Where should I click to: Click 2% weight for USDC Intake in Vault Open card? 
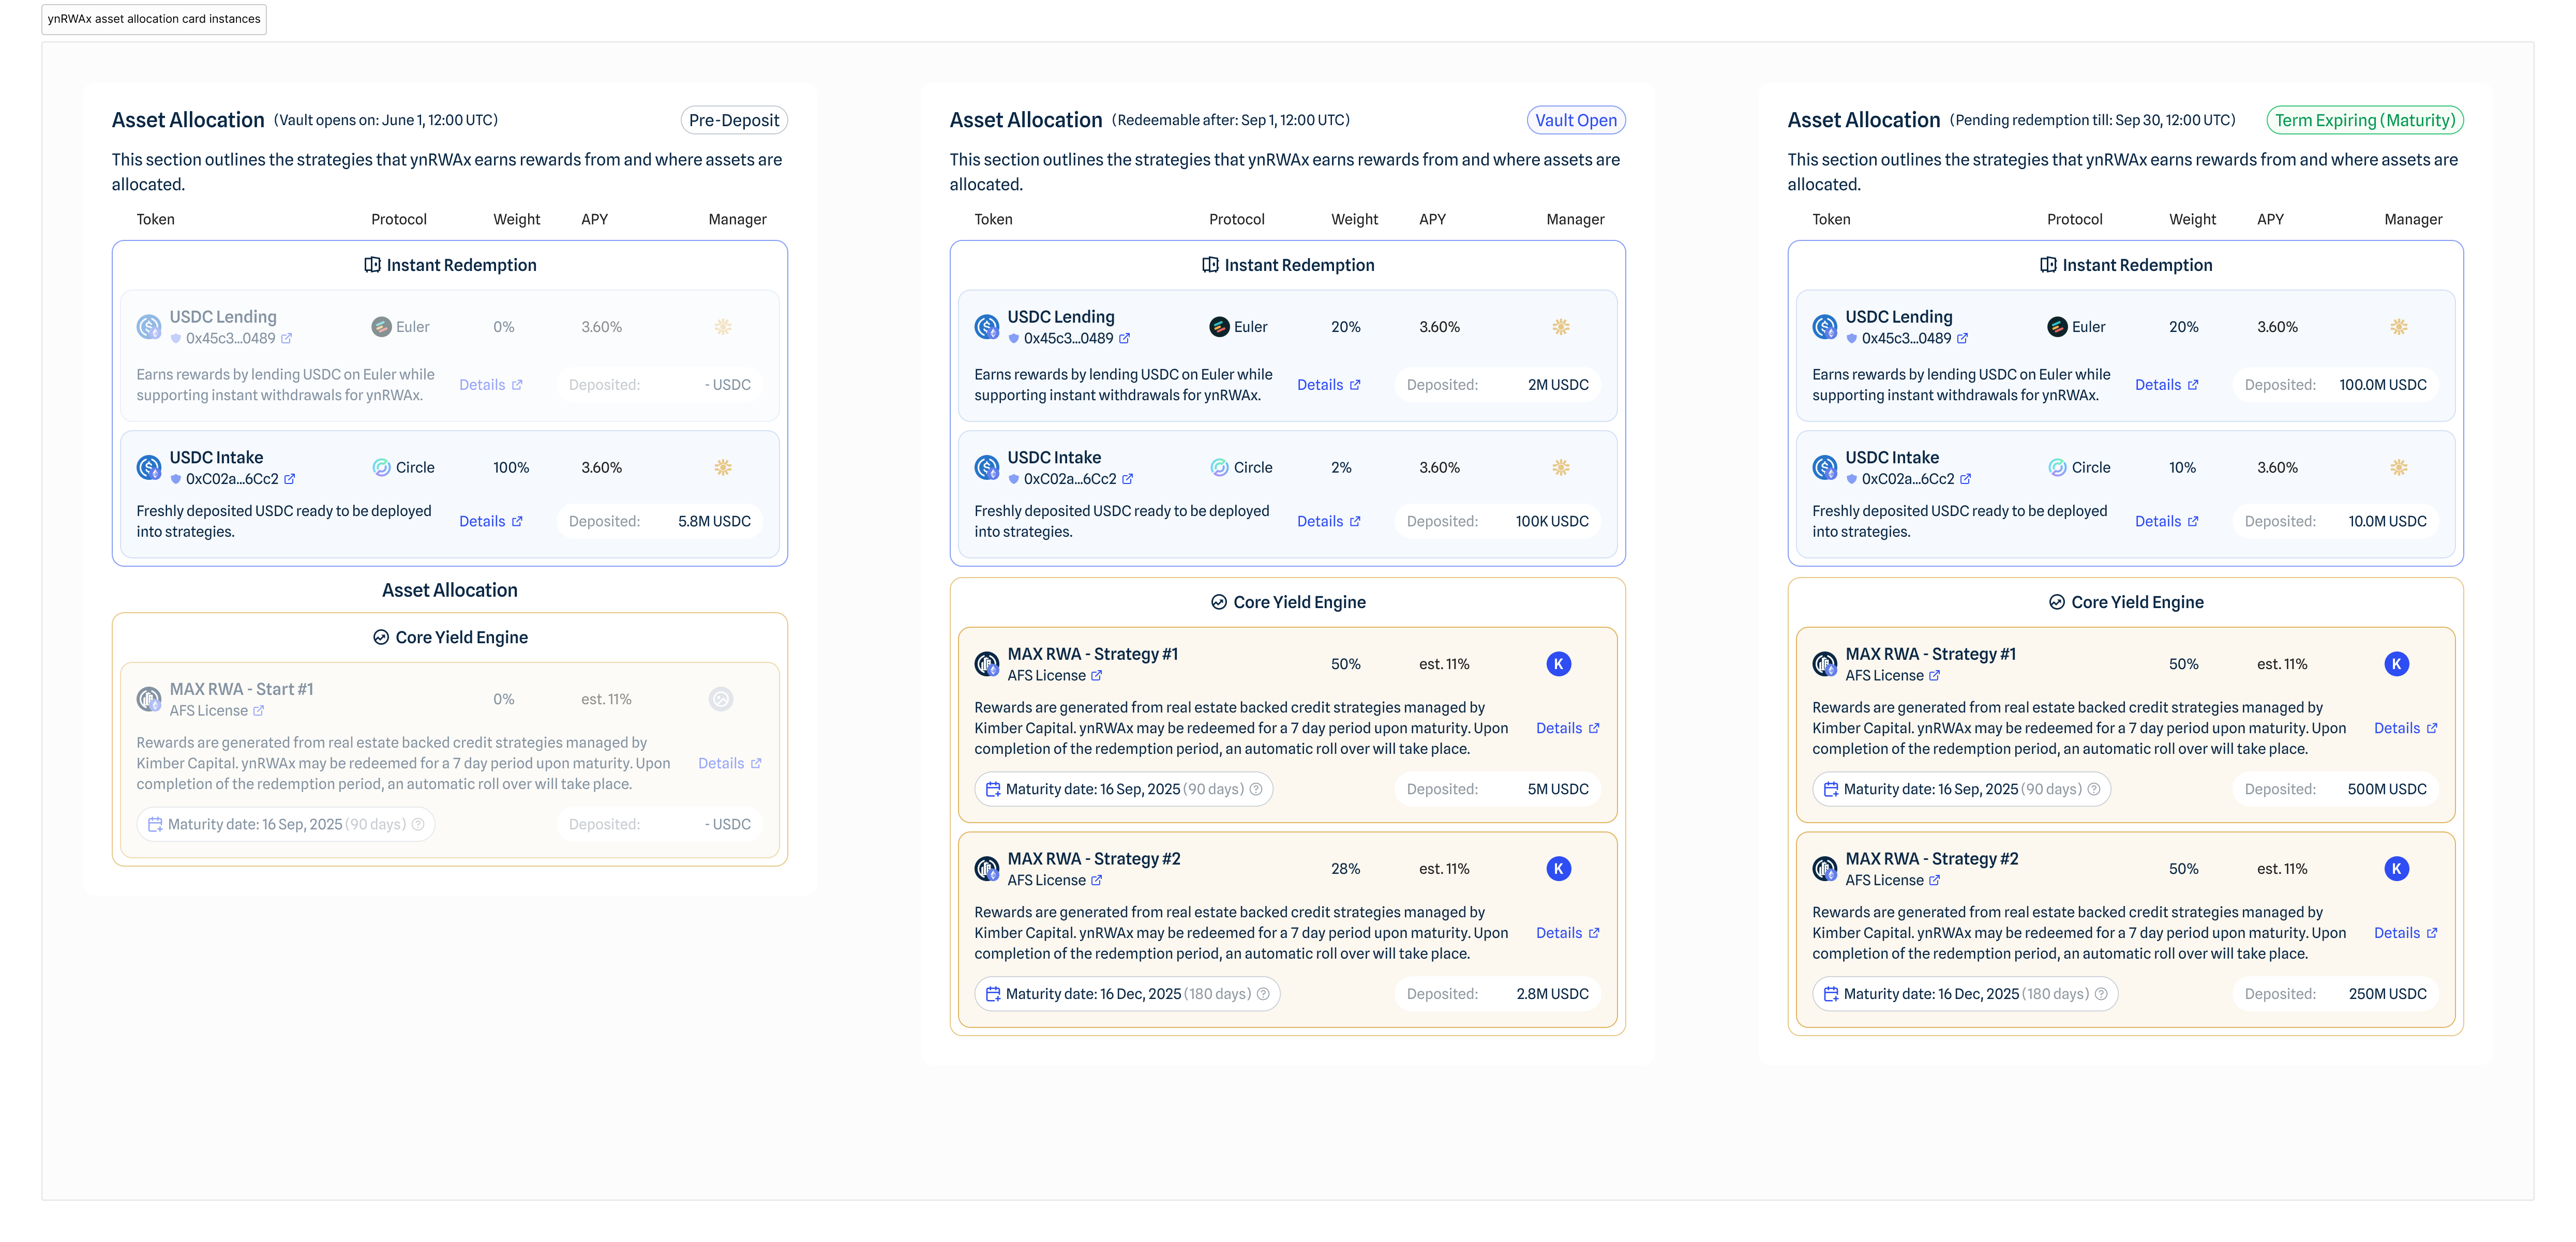point(1341,468)
